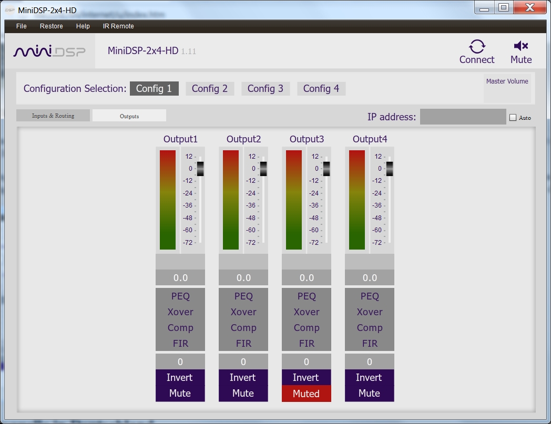Image resolution: width=551 pixels, height=424 pixels.
Task: Toggle Invert on Output1
Action: coord(180,377)
